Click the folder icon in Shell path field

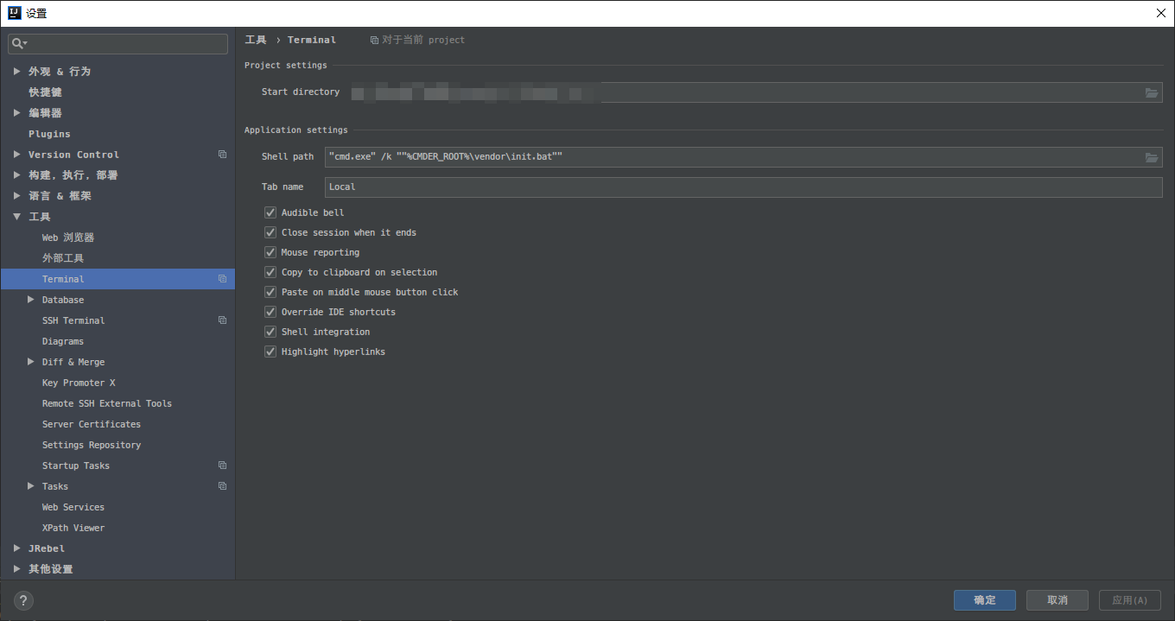coord(1151,157)
